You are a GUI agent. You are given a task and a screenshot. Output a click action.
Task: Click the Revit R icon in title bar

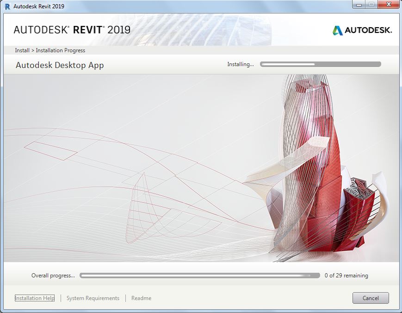pyautogui.click(x=6, y=6)
